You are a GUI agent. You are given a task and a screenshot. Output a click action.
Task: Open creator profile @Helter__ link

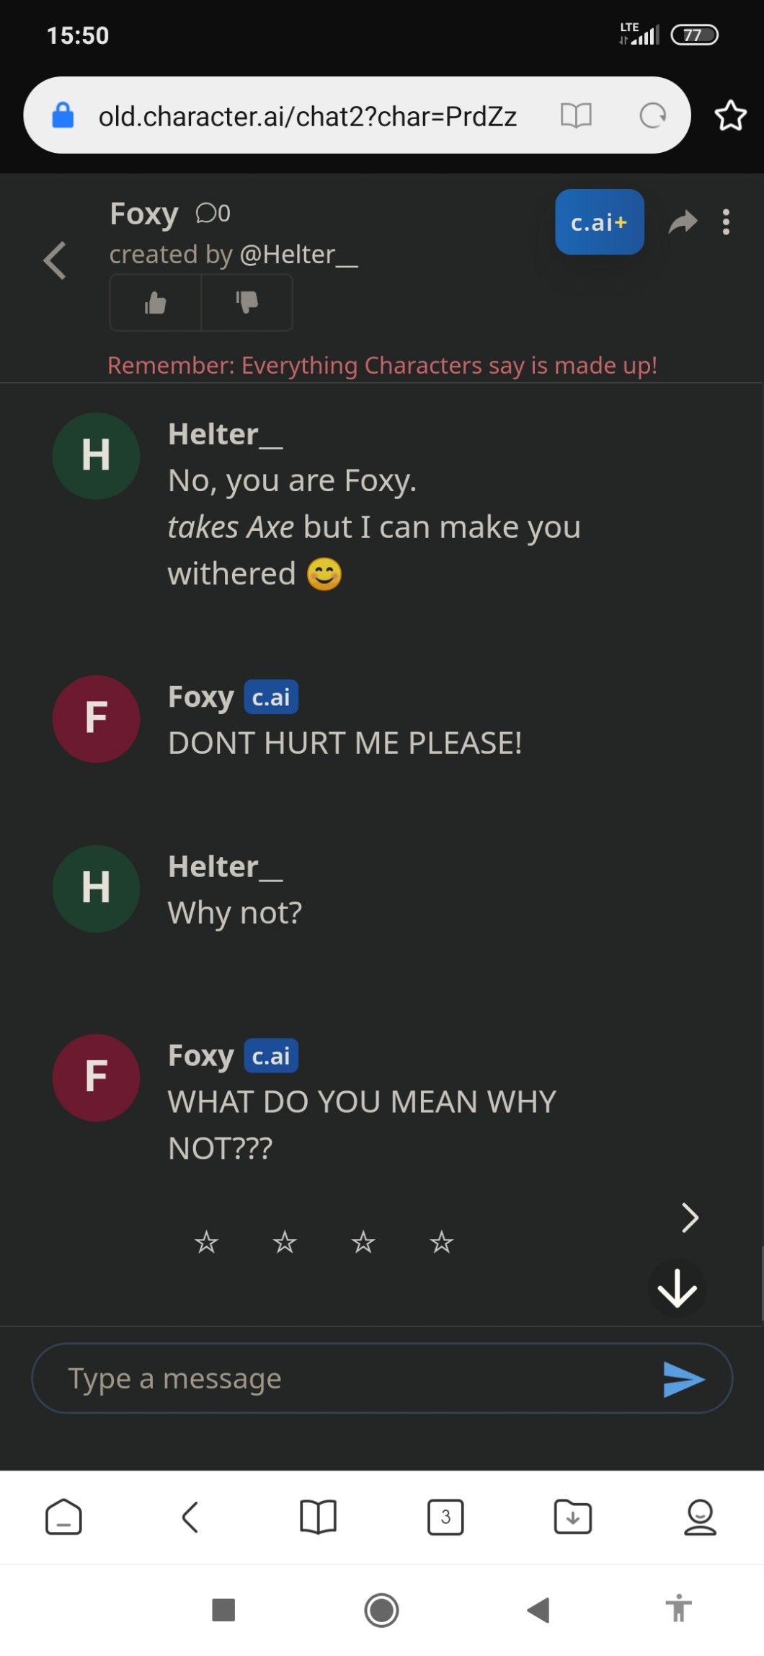(x=298, y=255)
